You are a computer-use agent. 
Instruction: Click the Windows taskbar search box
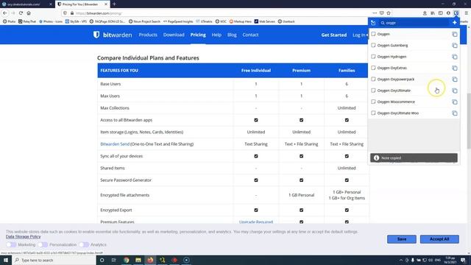pyautogui.click(x=54, y=260)
